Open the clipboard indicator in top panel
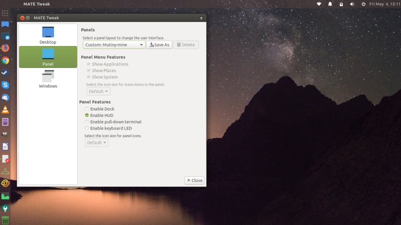 click(x=341, y=4)
